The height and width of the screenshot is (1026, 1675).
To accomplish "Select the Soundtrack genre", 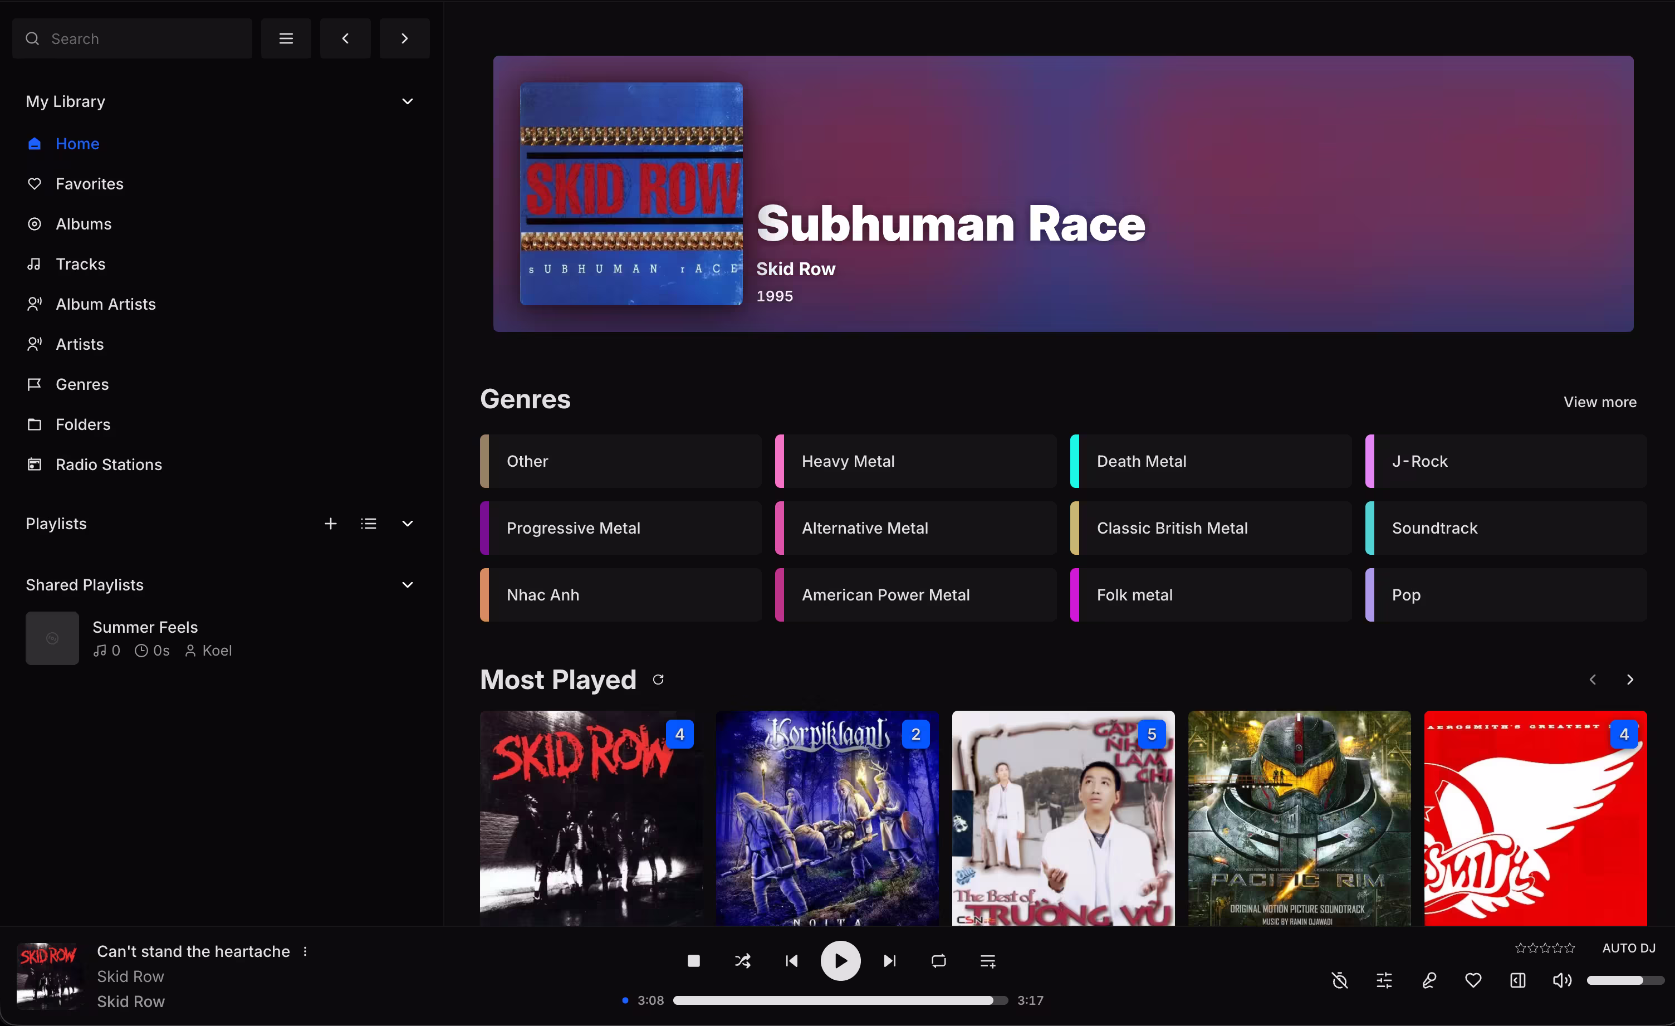I will (x=1505, y=527).
